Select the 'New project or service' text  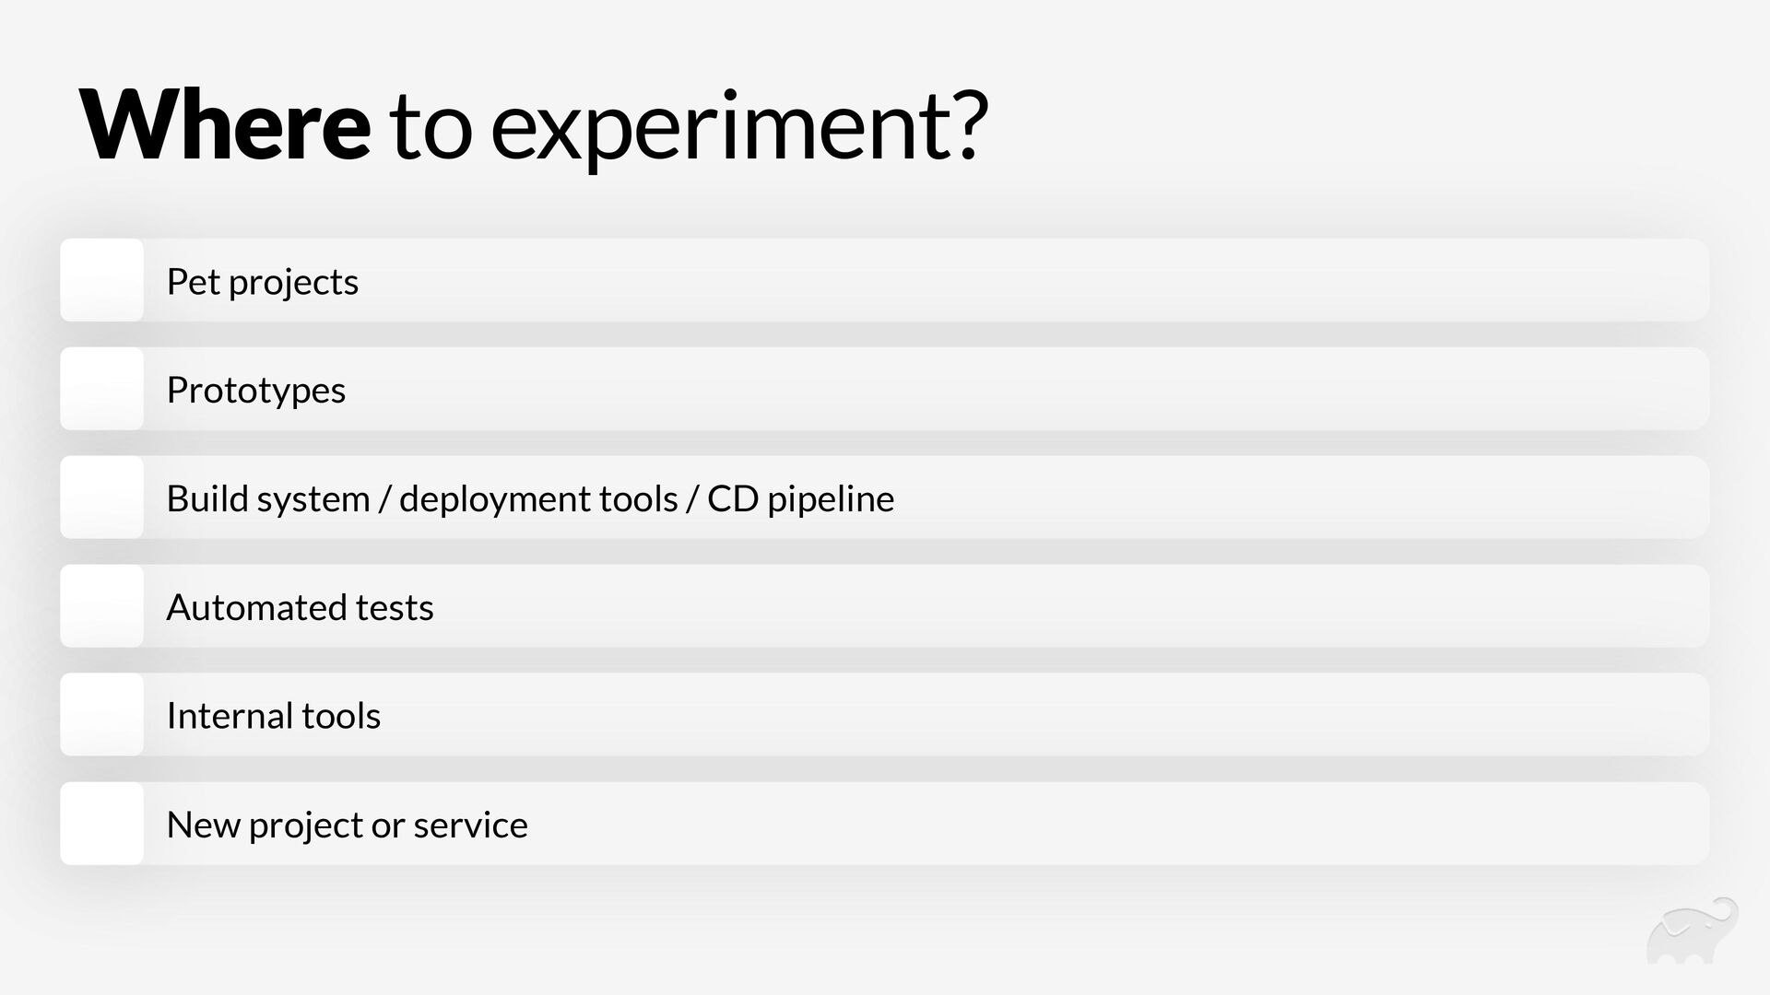click(347, 825)
